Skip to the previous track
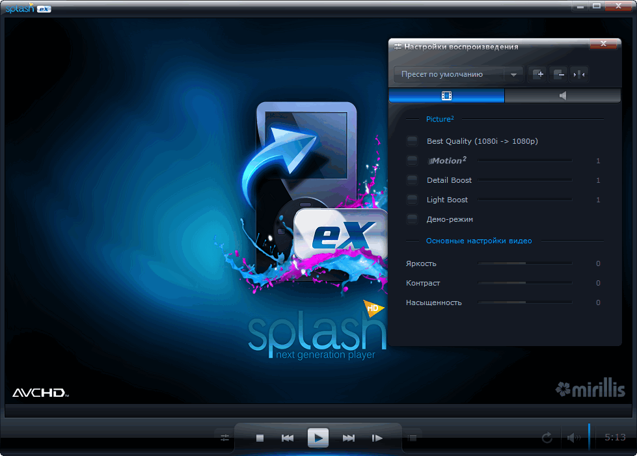The height and width of the screenshot is (456, 637). tap(288, 438)
